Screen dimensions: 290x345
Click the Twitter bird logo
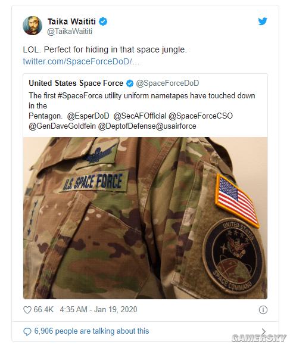tap(263, 21)
